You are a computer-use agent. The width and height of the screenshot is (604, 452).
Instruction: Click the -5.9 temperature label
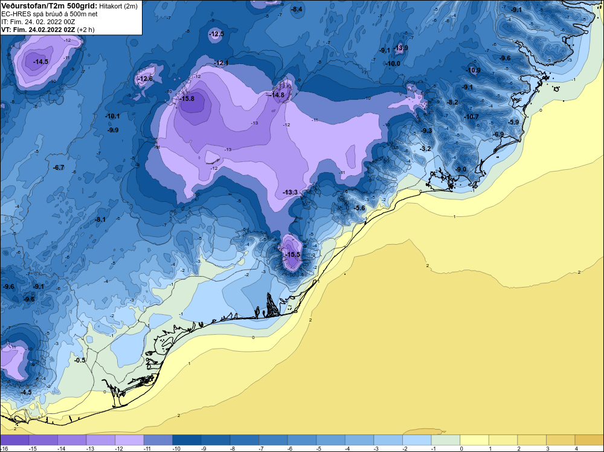tap(513, 122)
